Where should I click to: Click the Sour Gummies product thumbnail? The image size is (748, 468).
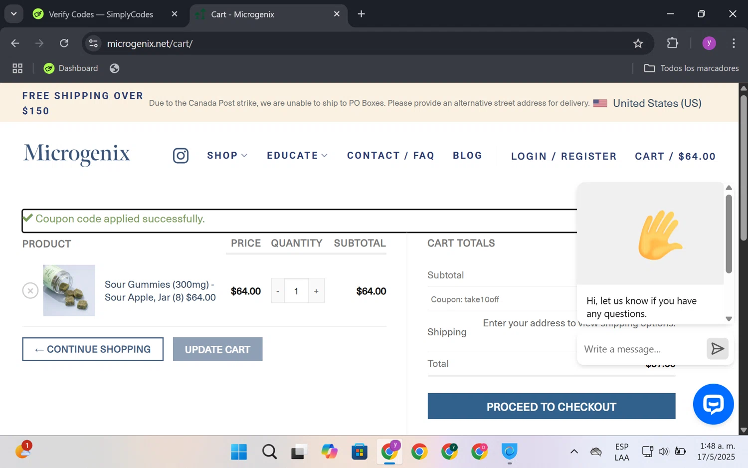[69, 290]
